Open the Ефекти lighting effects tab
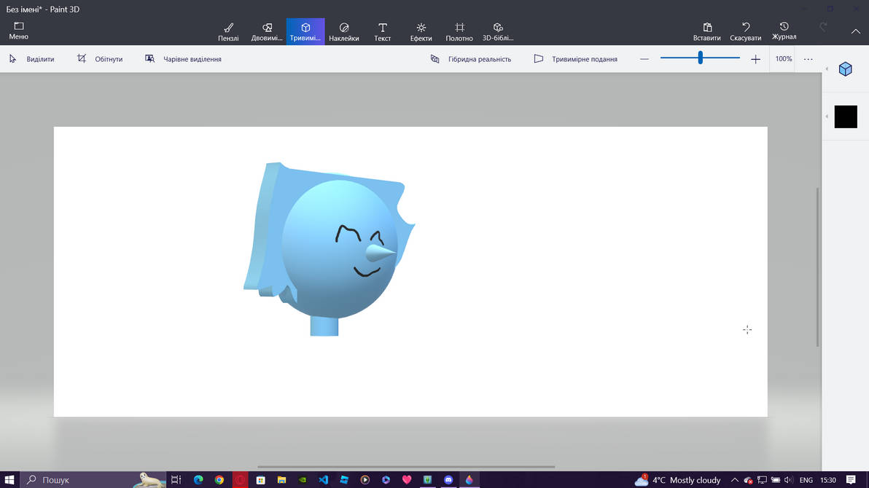The width and height of the screenshot is (869, 488). [421, 31]
